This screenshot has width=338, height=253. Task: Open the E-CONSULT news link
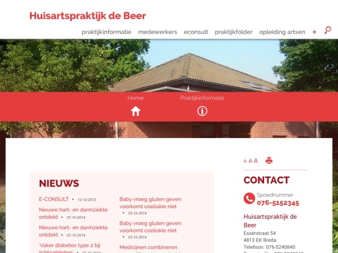[x=54, y=199]
